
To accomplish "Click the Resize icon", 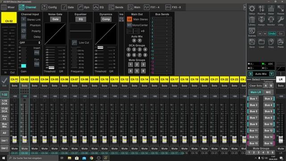I will (x=281, y=8).
